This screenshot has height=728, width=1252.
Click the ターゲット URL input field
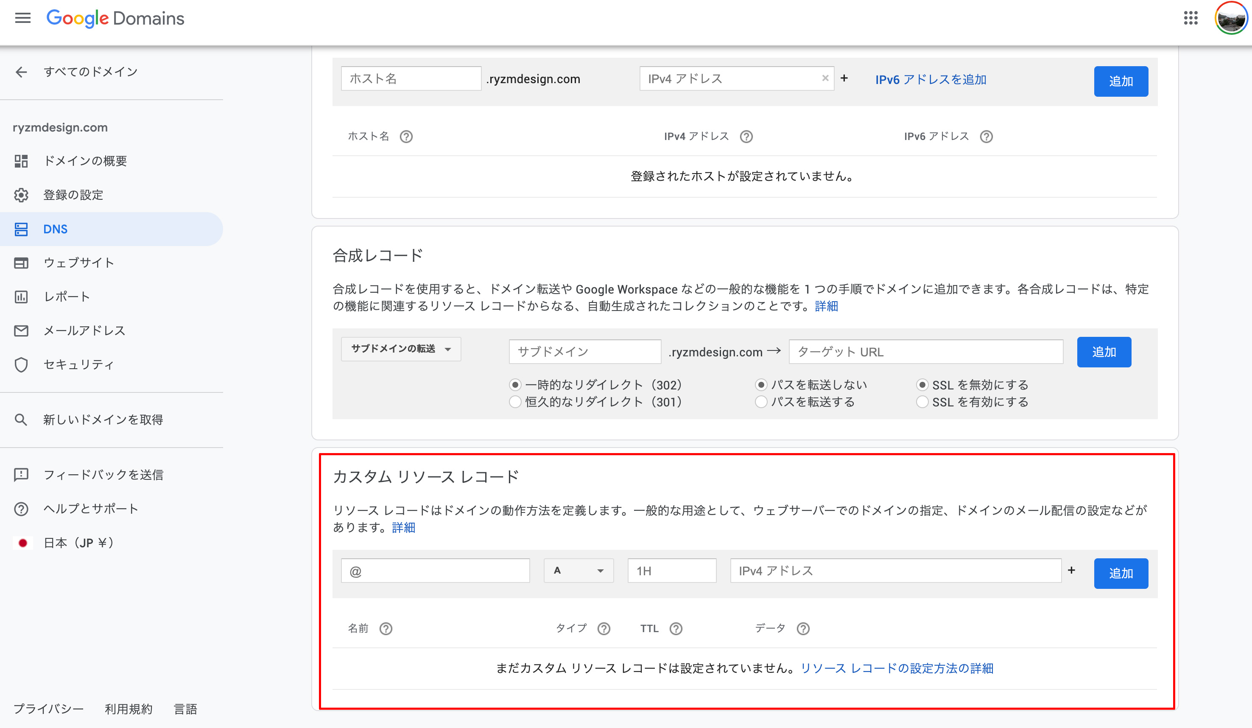(926, 352)
